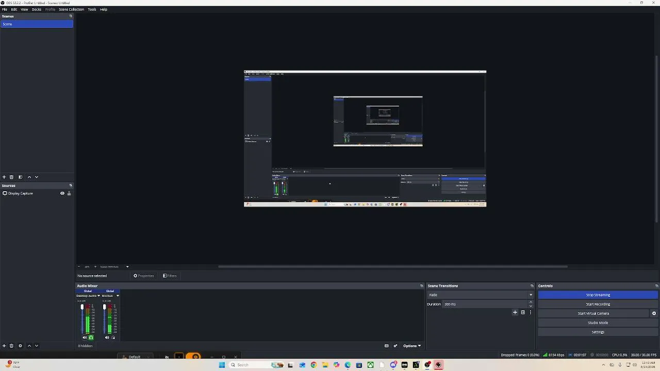Toggle Mic/Aux monitoring headphones
660x371 pixels.
coord(113,338)
